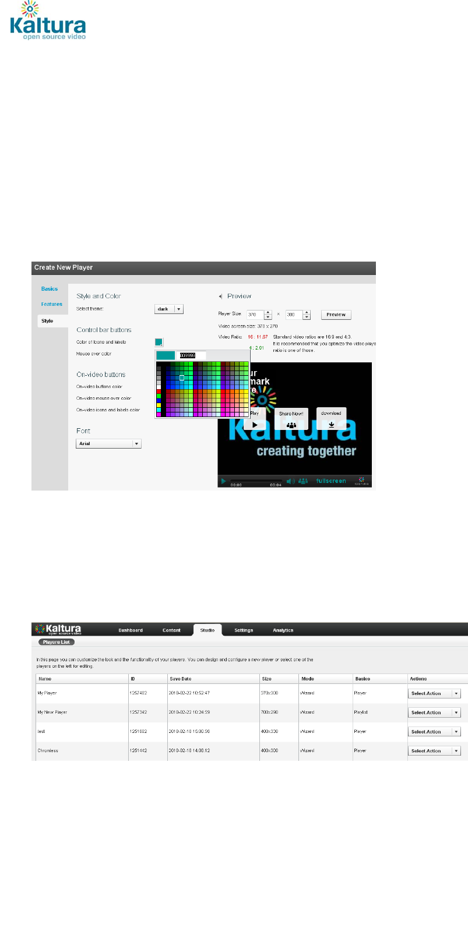Open the Analytics tab
468x931 pixels.
click(283, 630)
